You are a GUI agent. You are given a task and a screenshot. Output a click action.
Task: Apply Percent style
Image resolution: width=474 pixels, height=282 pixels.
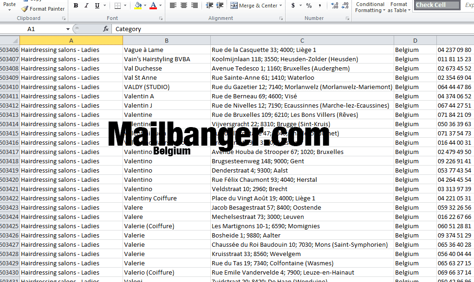(x=309, y=6)
